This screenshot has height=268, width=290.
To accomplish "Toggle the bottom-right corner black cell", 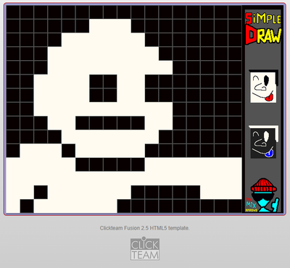I will 235,206.
